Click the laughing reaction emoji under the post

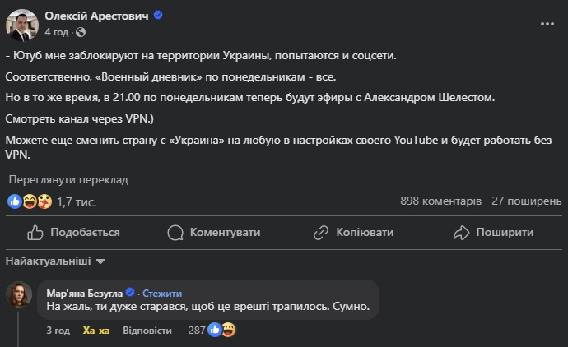pos(30,201)
